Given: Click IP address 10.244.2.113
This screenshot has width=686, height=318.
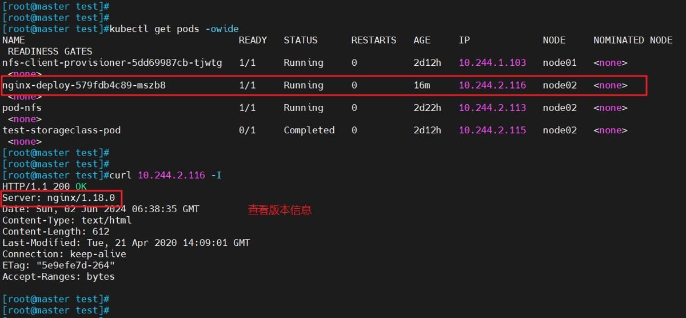Looking at the screenshot, I should [492, 108].
